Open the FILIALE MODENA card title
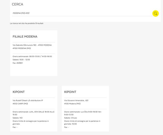The image size is (163, 135). click(x=25, y=37)
